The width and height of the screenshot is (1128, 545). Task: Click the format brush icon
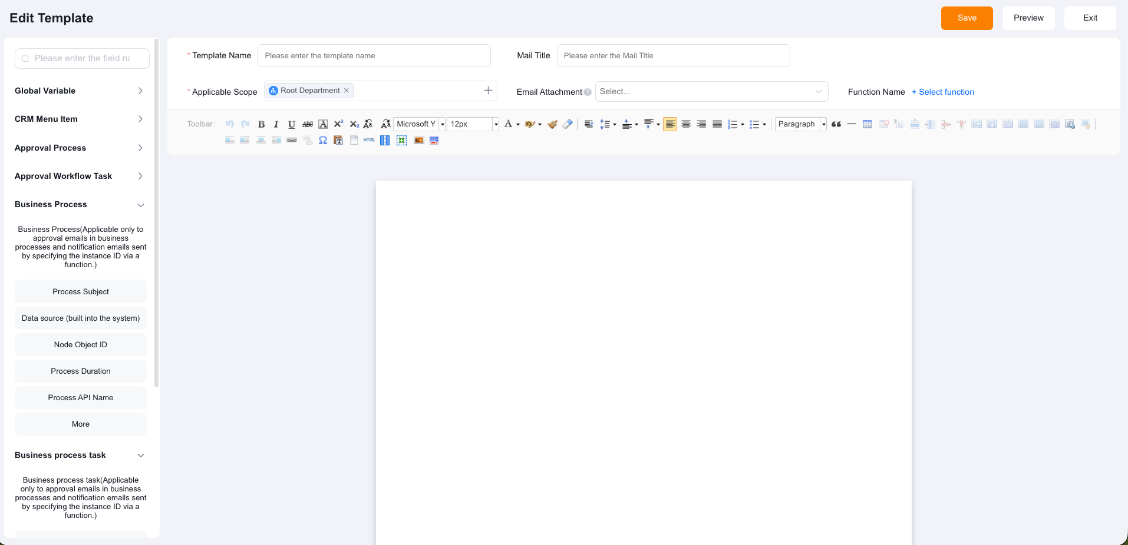[x=552, y=124]
